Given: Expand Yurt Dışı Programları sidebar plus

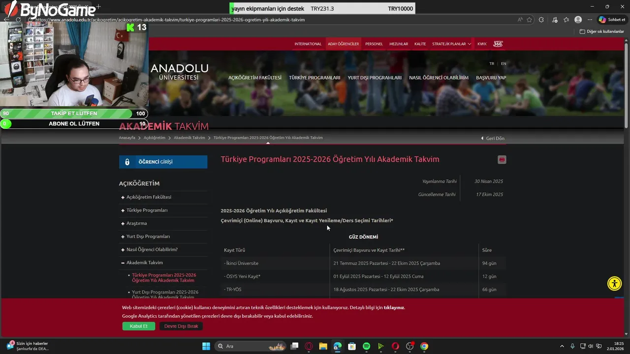Looking at the screenshot, I should 123,236.
